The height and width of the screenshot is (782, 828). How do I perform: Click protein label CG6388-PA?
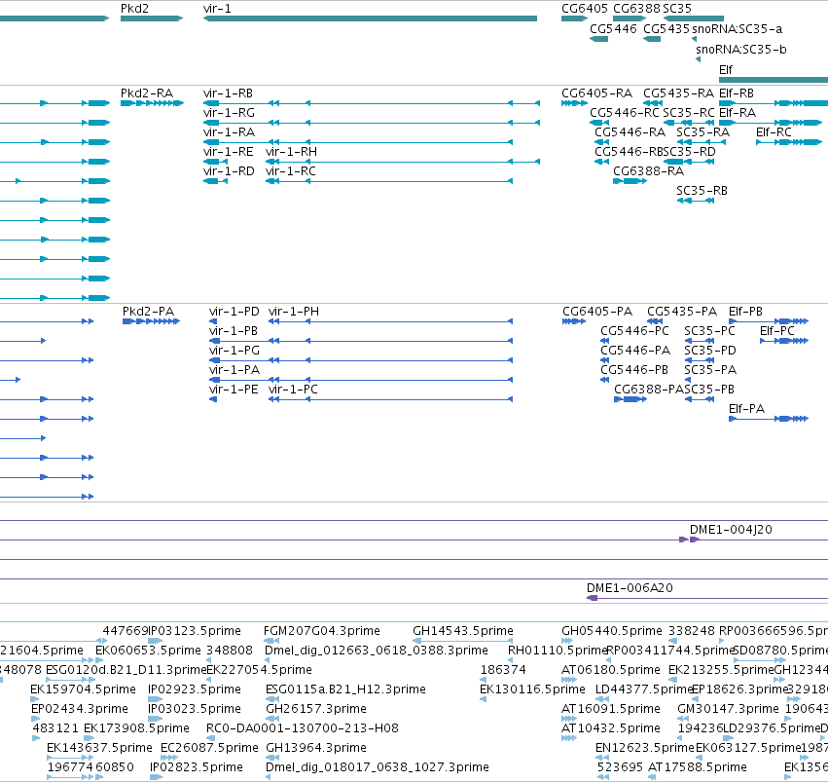[x=649, y=390]
